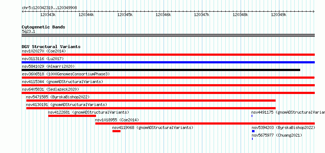325x153 pixels.
Task: Open the nsv3113116 (Lu2017) label
Action: (43, 59)
